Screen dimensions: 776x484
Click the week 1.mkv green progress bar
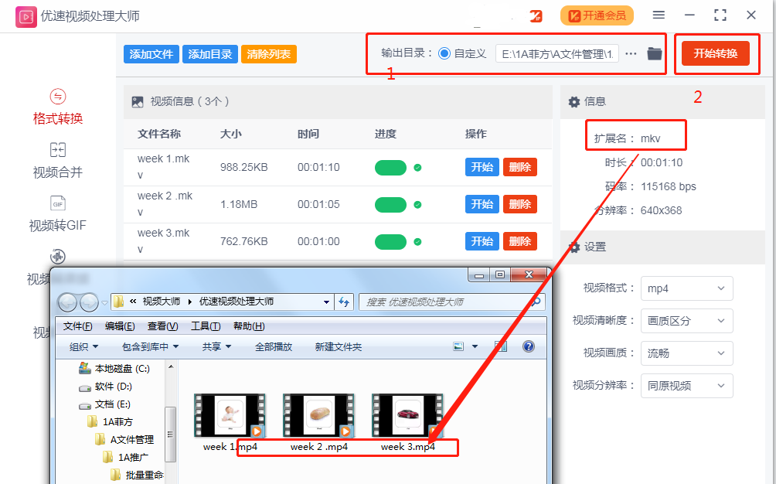pyautogui.click(x=390, y=168)
